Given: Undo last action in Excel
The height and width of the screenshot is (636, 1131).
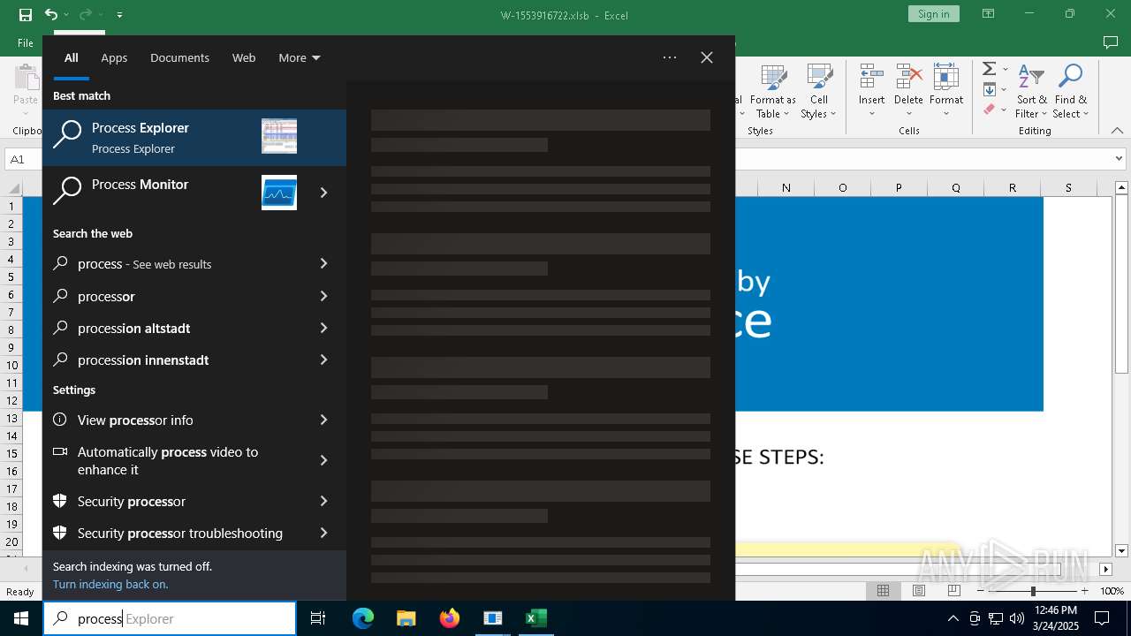Looking at the screenshot, I should 51,14.
